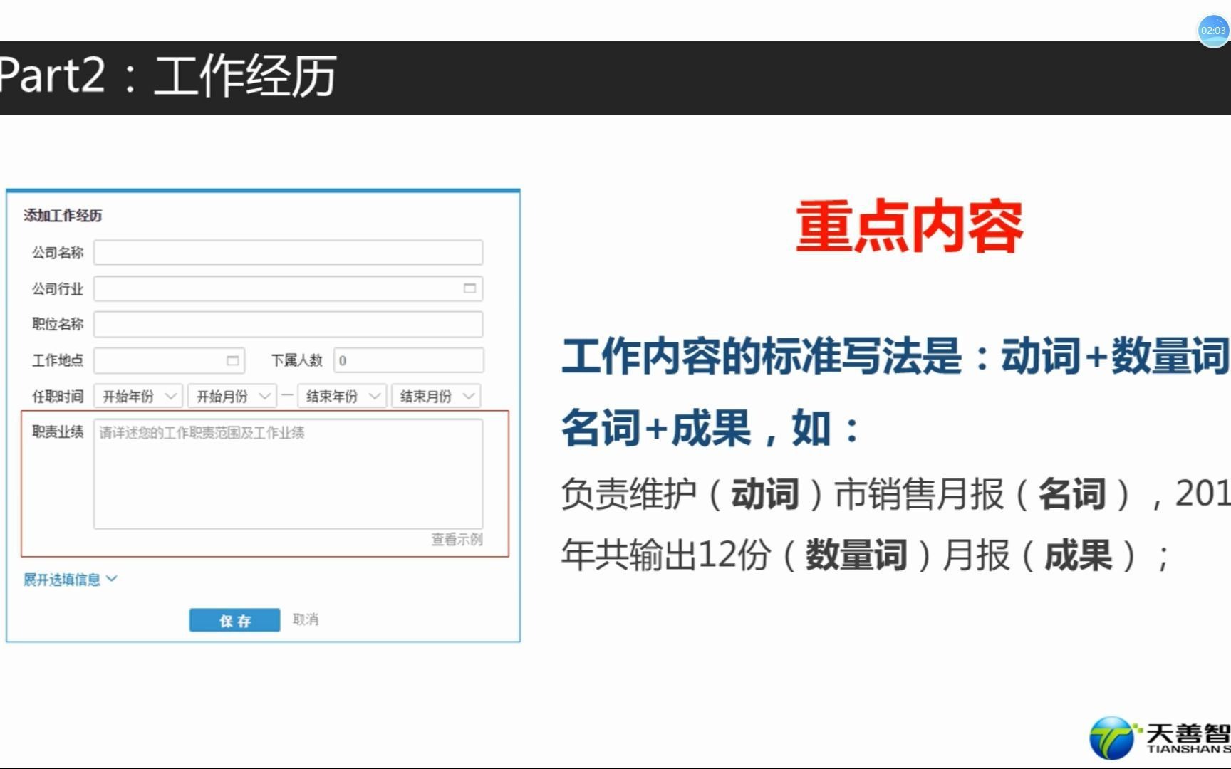Open the 公司行业 selector field
This screenshot has height=769, width=1231.
(288, 288)
